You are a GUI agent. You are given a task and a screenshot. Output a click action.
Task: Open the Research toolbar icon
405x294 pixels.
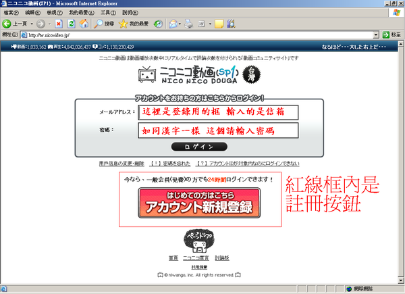point(231,24)
